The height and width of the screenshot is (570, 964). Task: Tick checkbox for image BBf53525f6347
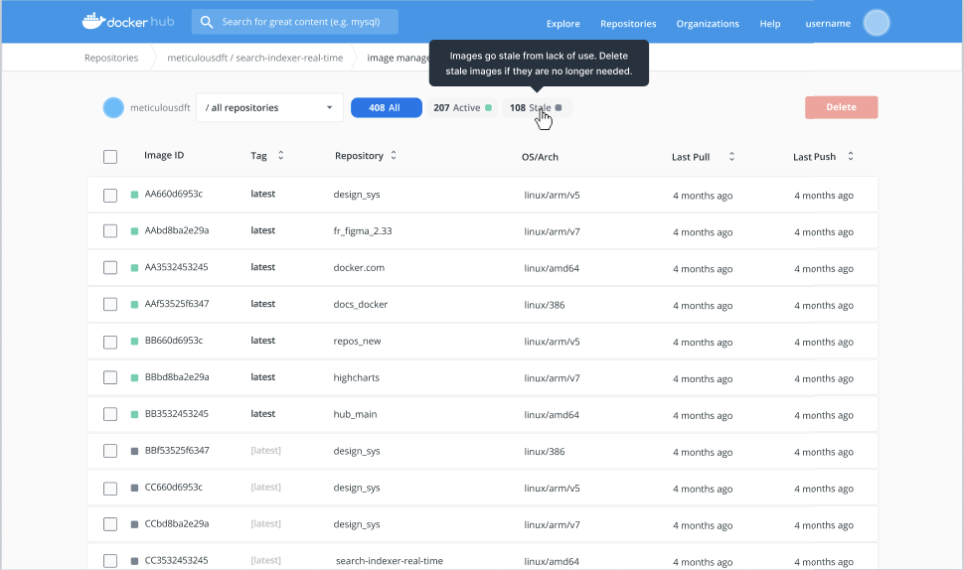[110, 451]
